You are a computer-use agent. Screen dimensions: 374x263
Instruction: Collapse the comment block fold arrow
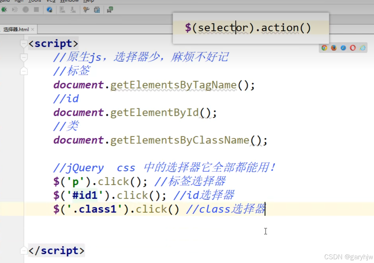pyautogui.click(x=24, y=57)
